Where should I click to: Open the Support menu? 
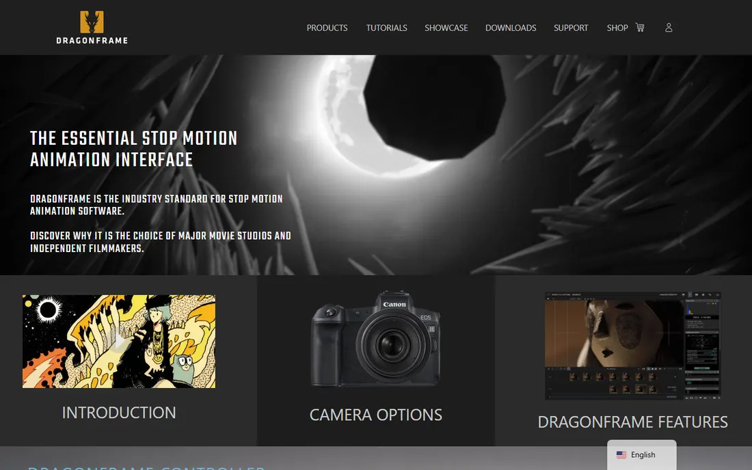point(571,28)
